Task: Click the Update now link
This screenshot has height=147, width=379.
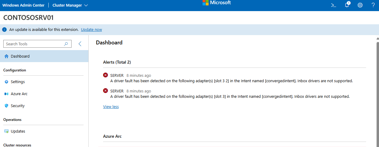Action: (91, 29)
